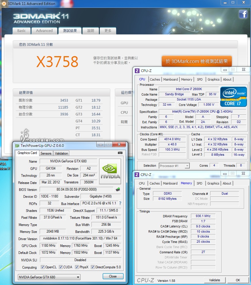This screenshot has height=285, width=251.
Task: Minimize the 3DMark 11 window
Action: coord(225,3)
